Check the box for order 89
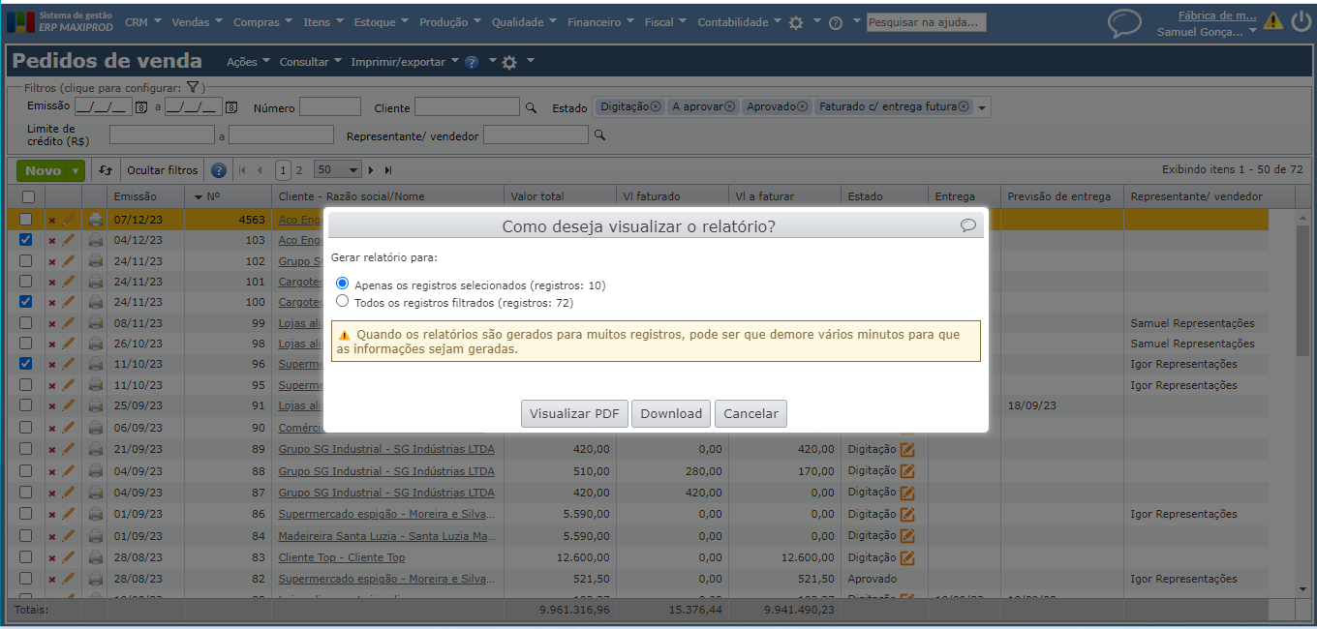The width and height of the screenshot is (1317, 629). coord(26,449)
